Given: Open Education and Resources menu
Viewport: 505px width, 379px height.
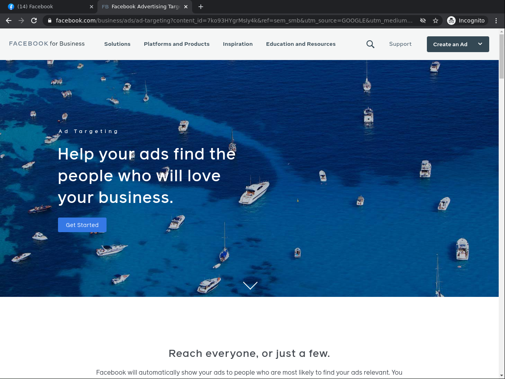Looking at the screenshot, I should [301, 44].
